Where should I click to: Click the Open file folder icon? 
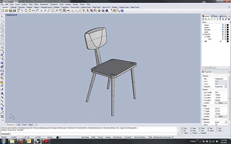(7, 11)
